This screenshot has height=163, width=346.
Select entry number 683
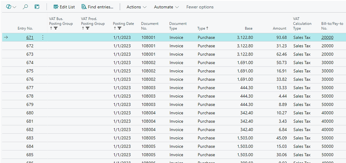tap(30, 138)
